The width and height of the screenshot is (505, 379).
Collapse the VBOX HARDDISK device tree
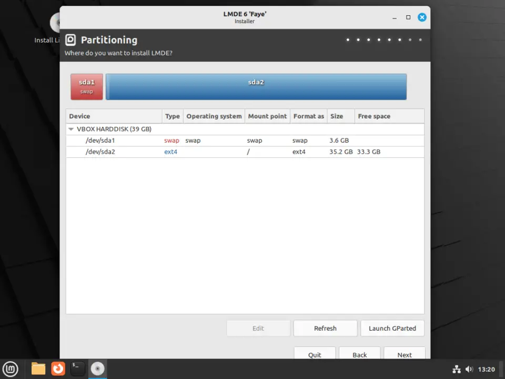(x=71, y=129)
